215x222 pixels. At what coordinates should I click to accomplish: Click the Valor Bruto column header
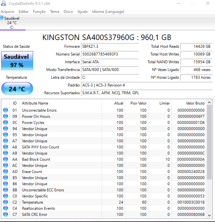tap(189, 103)
